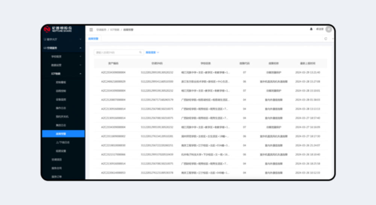The image size is (376, 205).
Task: Click asset code AZC2120807000004
Action: pos(113,100)
